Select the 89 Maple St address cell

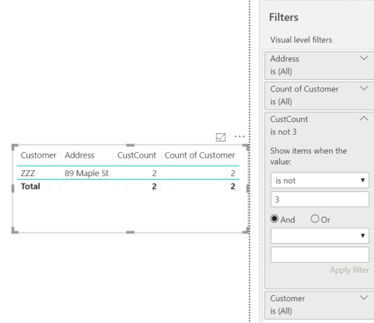(87, 173)
